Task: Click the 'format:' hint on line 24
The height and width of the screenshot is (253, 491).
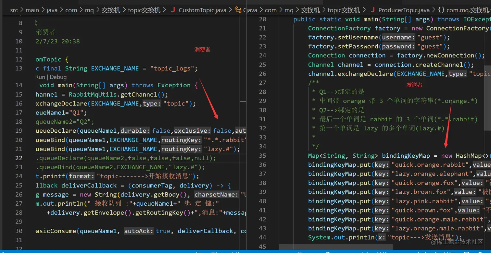Action: coord(82,176)
